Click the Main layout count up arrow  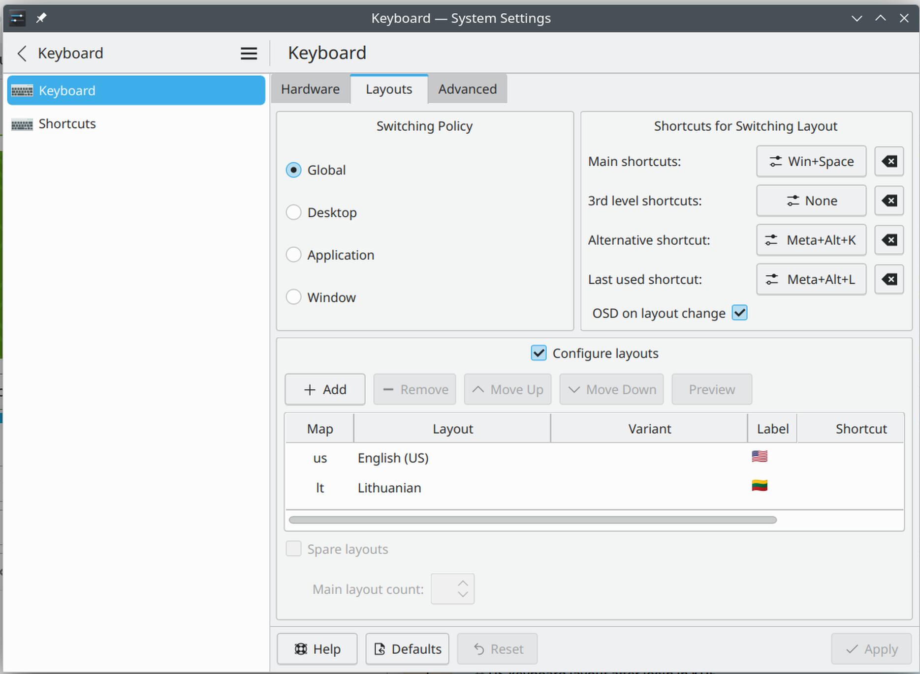[462, 583]
